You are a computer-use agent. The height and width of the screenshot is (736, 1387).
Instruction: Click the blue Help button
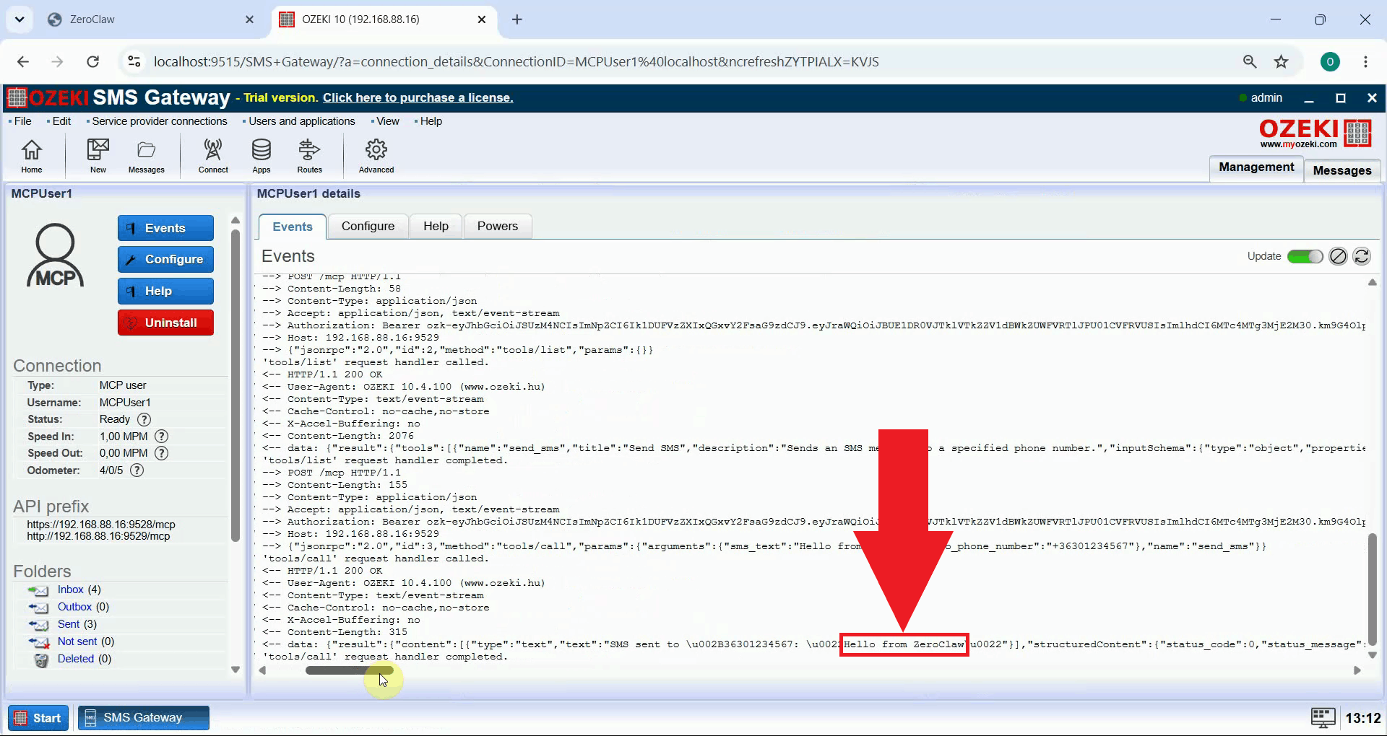[x=165, y=291]
